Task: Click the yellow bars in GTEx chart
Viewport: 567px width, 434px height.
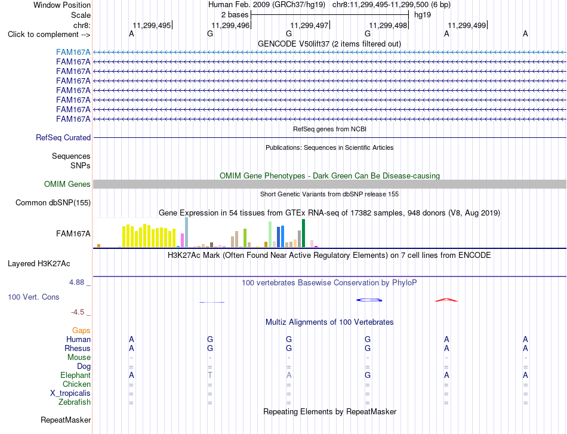Action: (x=149, y=236)
